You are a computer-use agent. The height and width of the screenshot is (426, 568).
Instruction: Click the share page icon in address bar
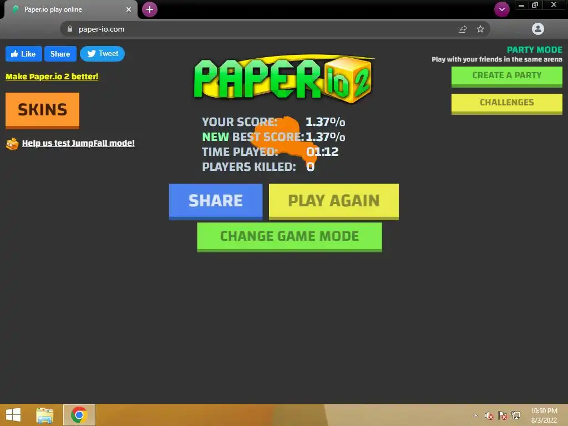click(463, 29)
